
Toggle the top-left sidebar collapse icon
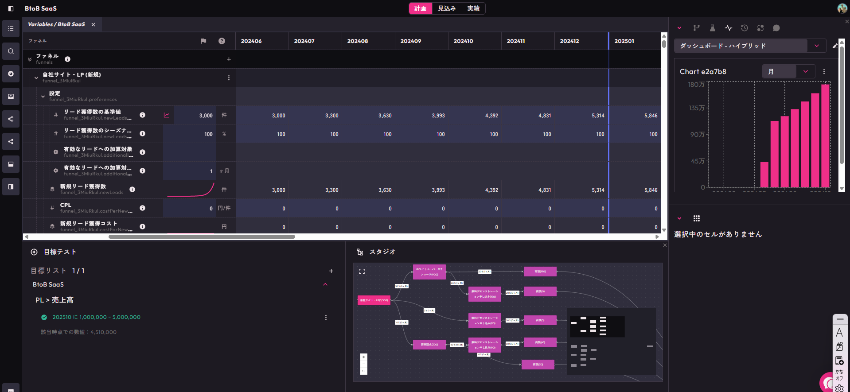(x=11, y=8)
